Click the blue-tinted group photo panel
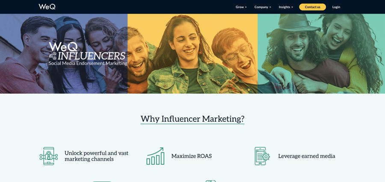This screenshot has height=182, width=385. coord(64,53)
